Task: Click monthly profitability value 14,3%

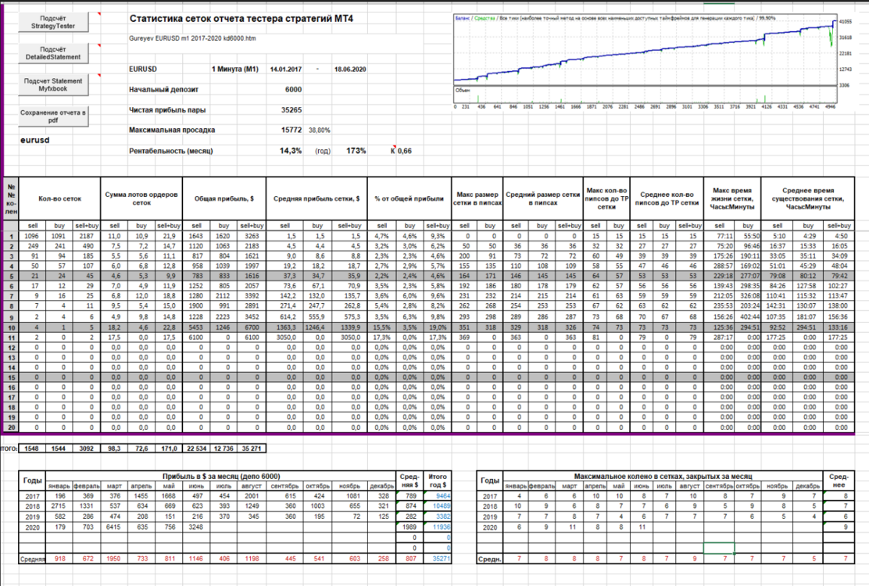Action: 291,151
